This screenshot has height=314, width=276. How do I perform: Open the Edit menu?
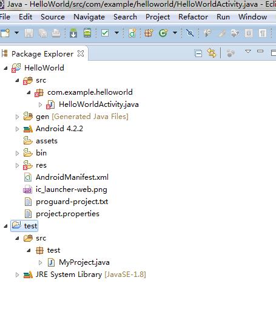pos(25,17)
